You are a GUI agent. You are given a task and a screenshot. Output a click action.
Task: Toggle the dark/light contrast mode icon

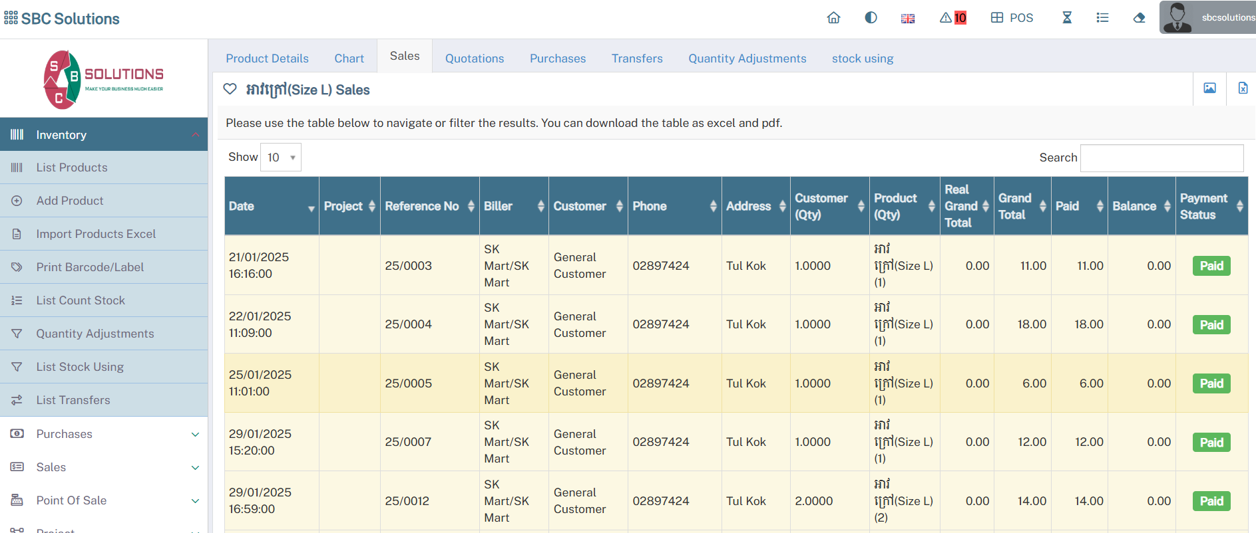pyautogui.click(x=871, y=18)
